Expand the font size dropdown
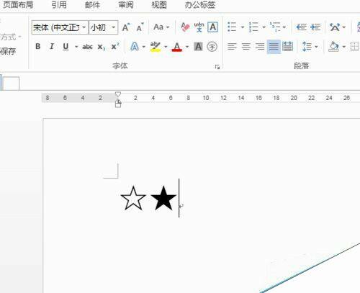Viewport: 360px width, 293px height. (114, 27)
